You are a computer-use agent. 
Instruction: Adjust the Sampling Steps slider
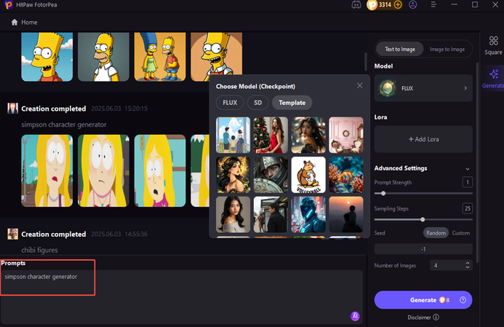click(x=423, y=219)
